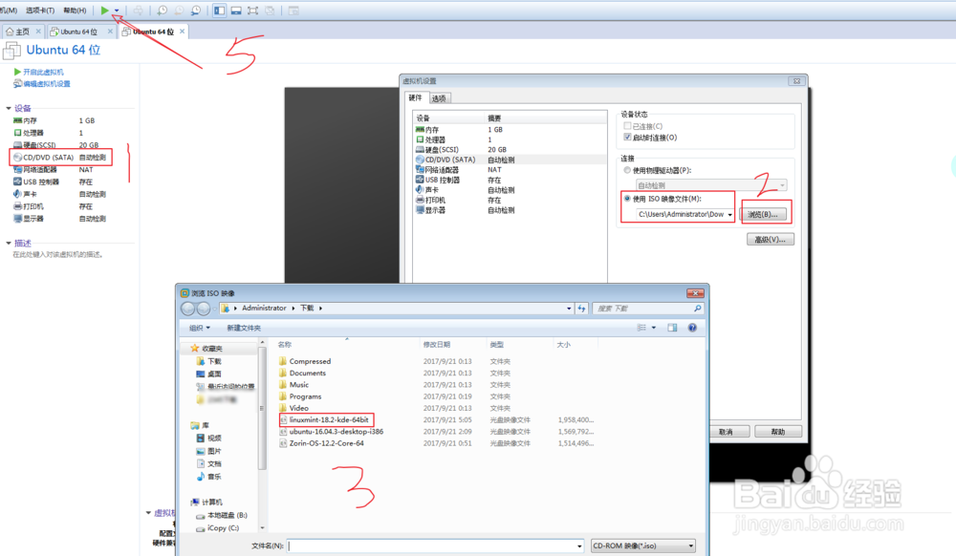Screen dimensions: 956x556
Task: Open the physical drive 自动检测 dropdown
Action: (711, 185)
